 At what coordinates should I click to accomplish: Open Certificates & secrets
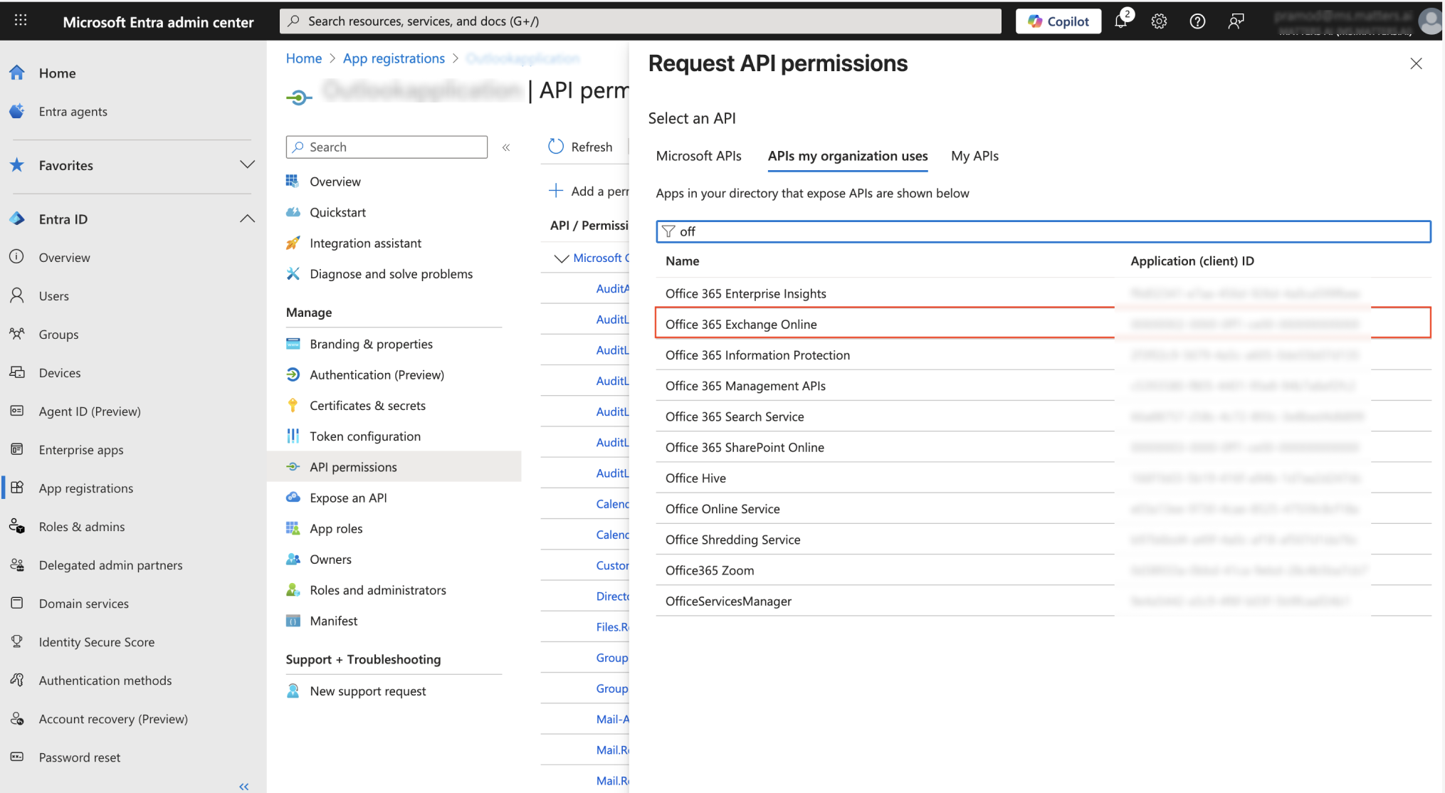click(x=368, y=406)
